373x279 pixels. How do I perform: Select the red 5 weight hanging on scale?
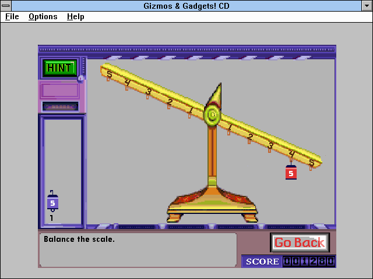[x=291, y=172]
